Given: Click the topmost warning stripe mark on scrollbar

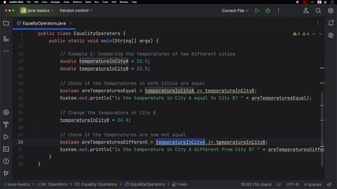Looking at the screenshot, I should coord(322,68).
